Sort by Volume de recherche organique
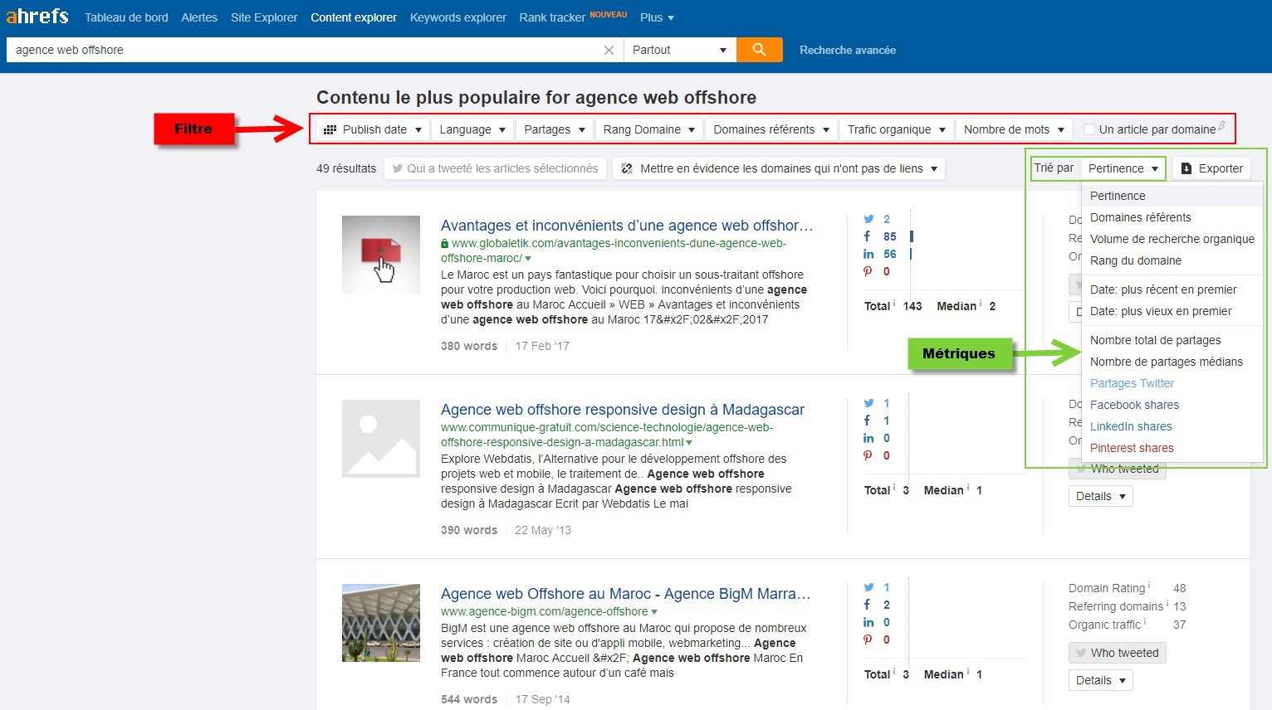This screenshot has height=710, width=1272. [x=1172, y=239]
